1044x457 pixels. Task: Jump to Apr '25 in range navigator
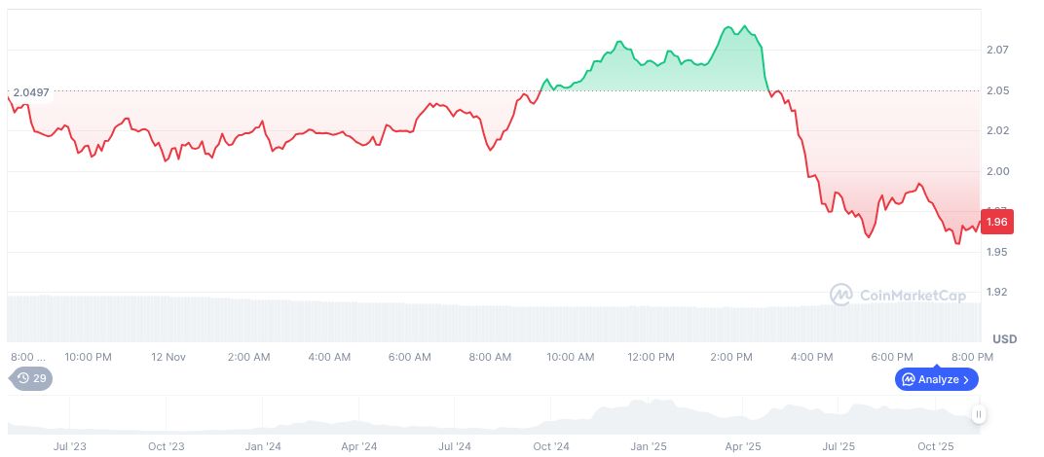[x=743, y=446]
